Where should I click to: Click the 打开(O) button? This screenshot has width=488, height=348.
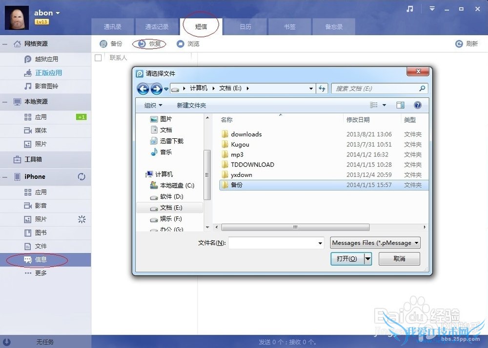pos(347,259)
